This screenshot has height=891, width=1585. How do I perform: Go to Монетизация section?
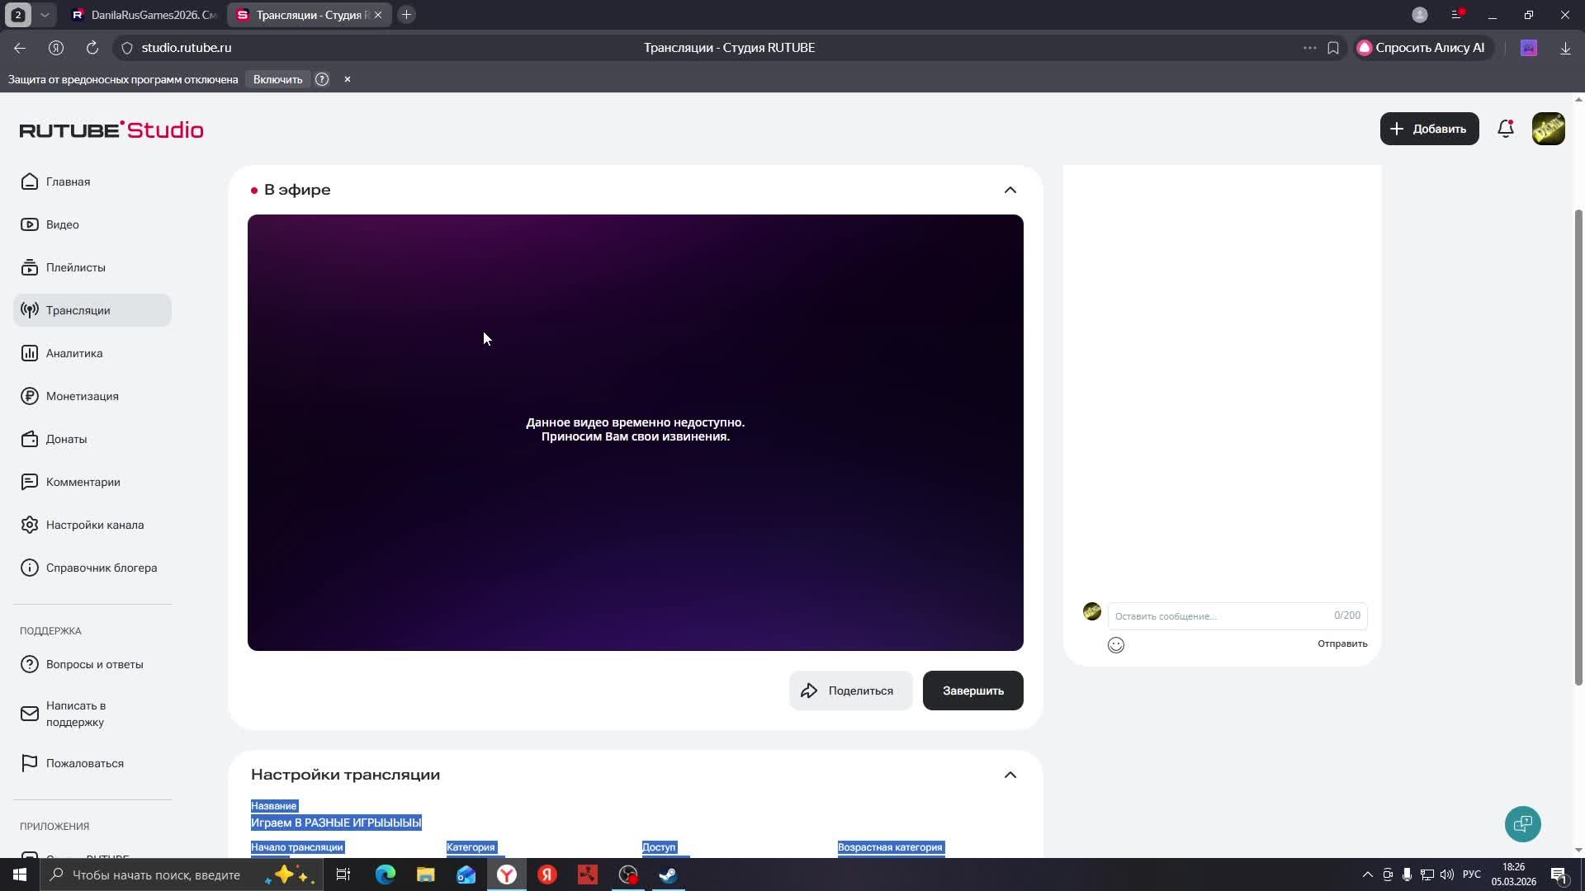pyautogui.click(x=82, y=396)
